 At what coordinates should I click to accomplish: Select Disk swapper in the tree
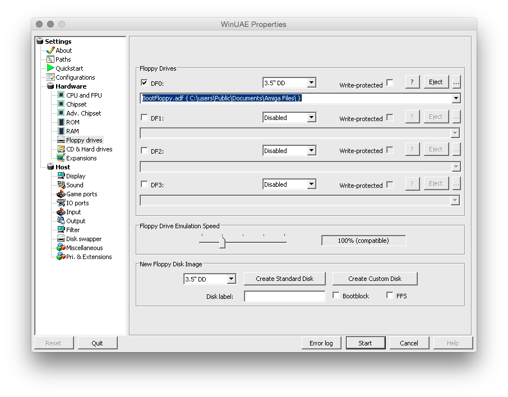(84, 239)
